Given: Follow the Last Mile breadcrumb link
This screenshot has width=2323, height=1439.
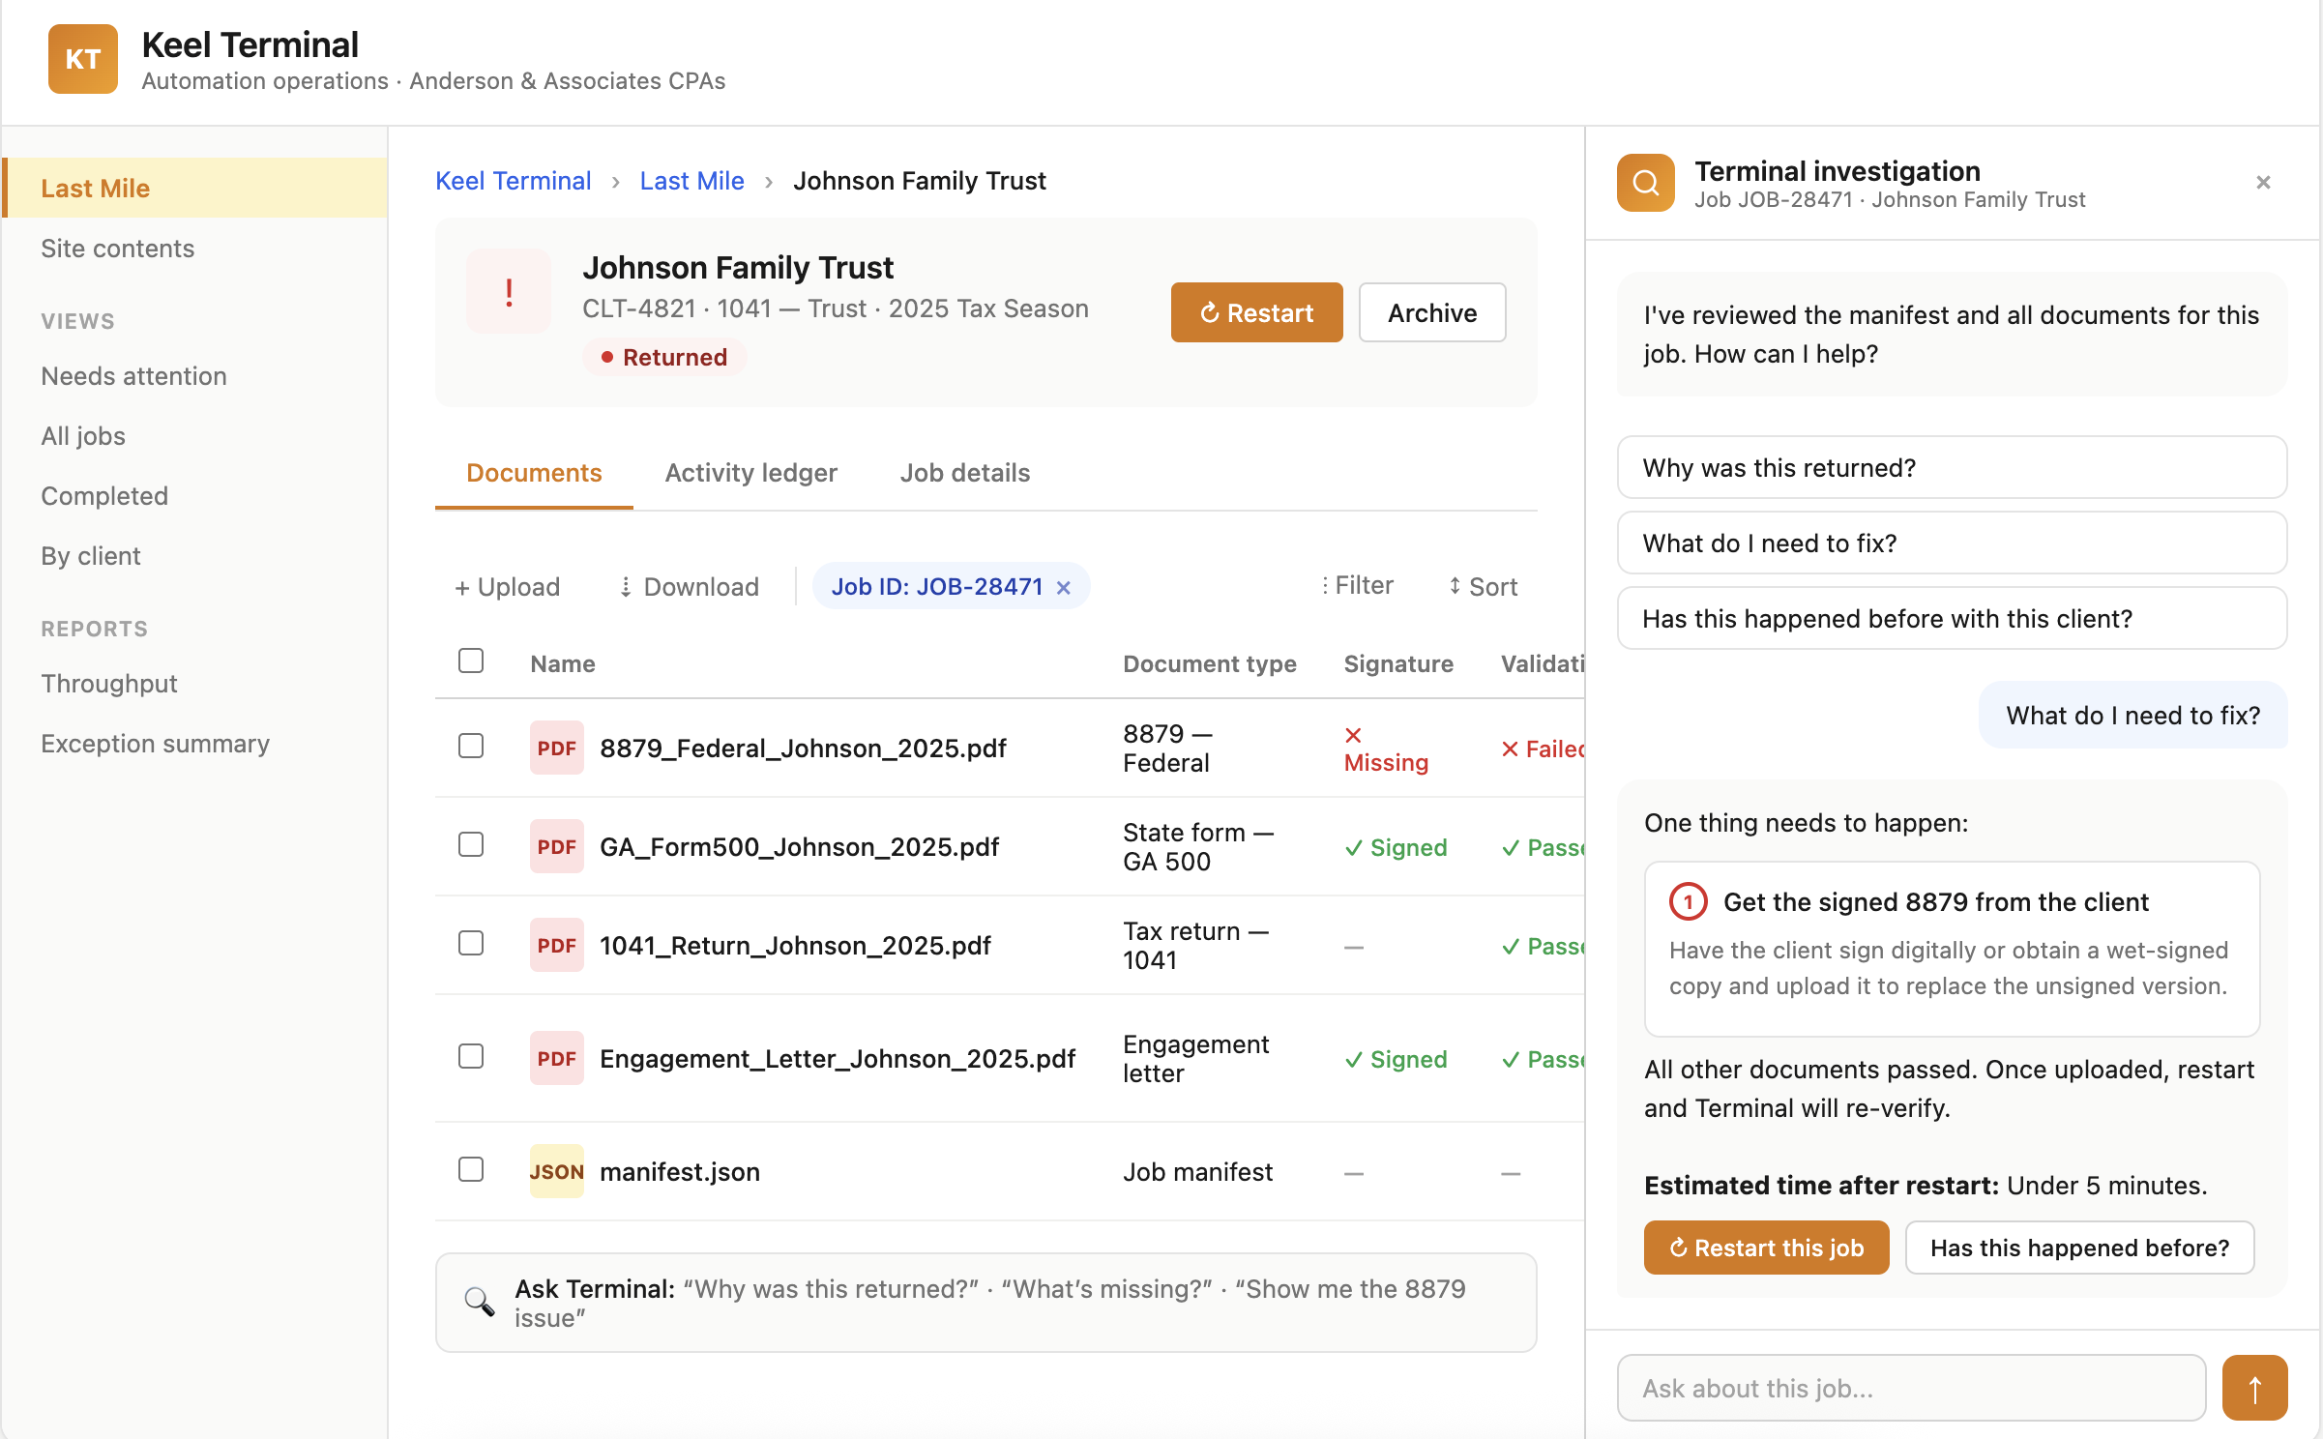Looking at the screenshot, I should [691, 181].
